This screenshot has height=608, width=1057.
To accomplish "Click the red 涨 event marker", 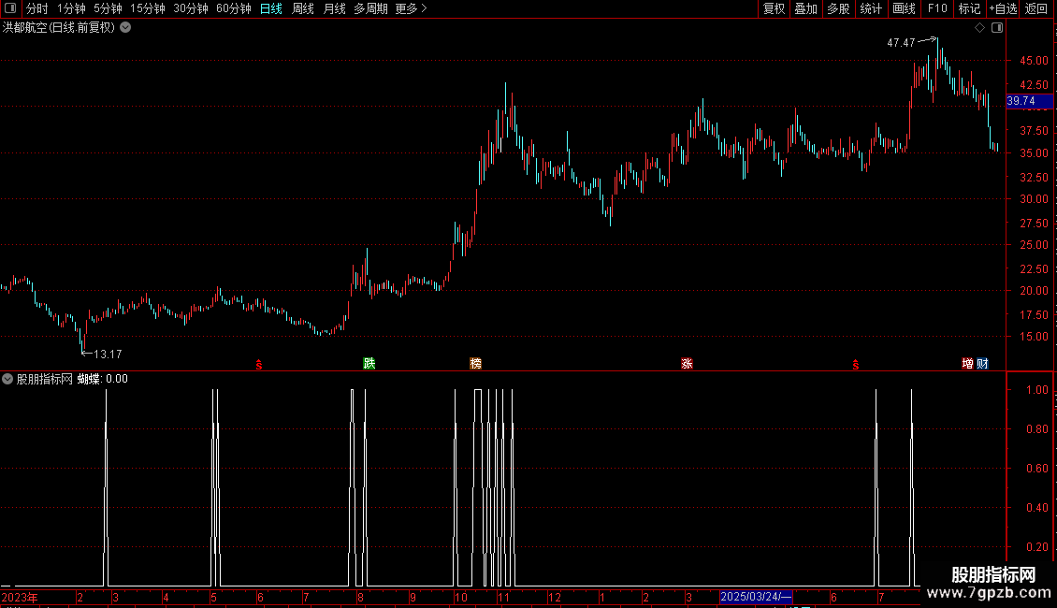I will pos(687,363).
